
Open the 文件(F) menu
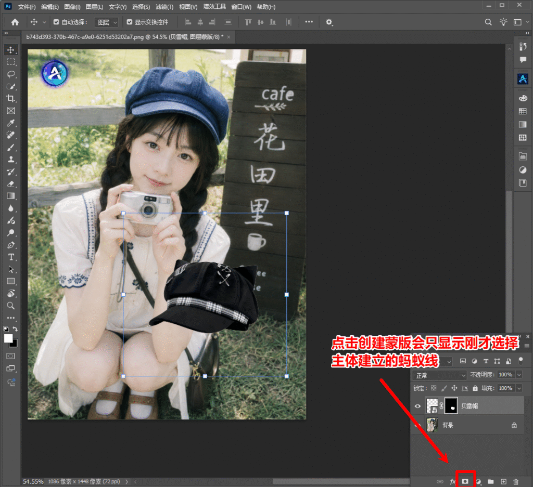27,7
